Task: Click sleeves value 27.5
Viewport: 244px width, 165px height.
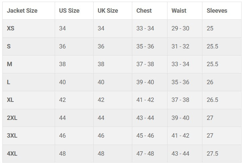Action: [x=212, y=154]
